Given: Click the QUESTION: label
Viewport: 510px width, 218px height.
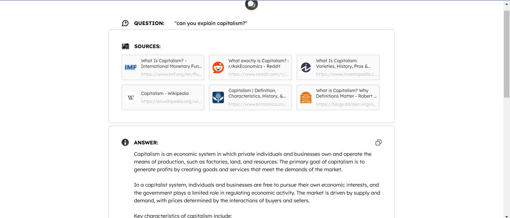Looking at the screenshot, I should pos(149,23).
